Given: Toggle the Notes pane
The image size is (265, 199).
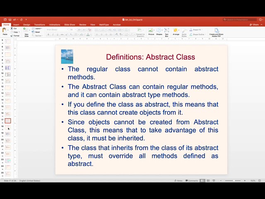Looking at the screenshot, I should [x=178, y=181].
